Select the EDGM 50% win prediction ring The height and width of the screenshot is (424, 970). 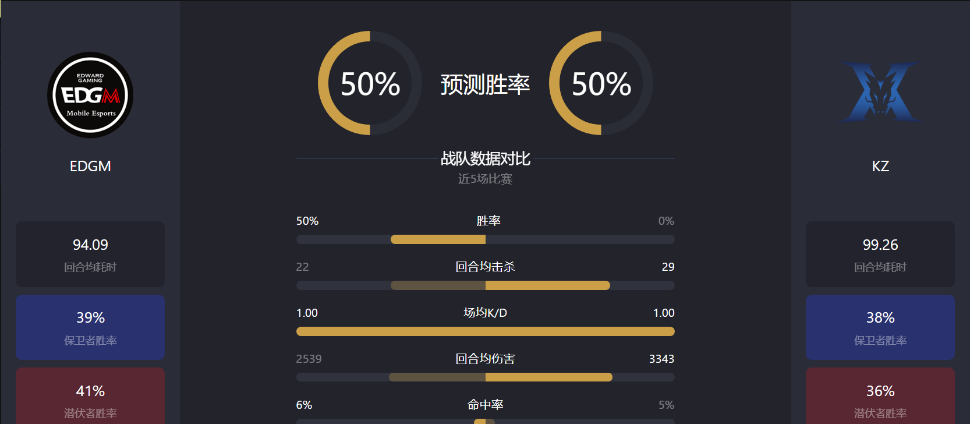pyautogui.click(x=370, y=83)
